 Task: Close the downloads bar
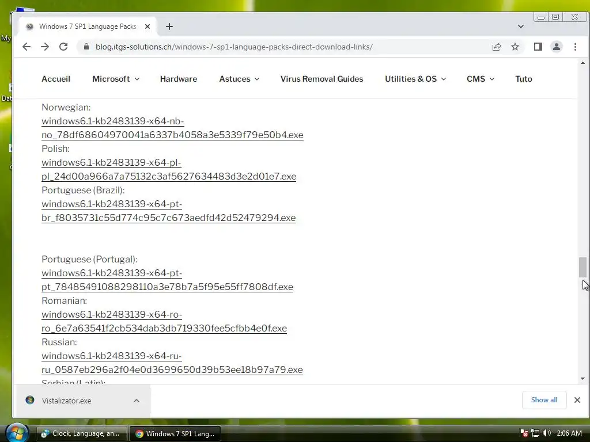coord(577,400)
